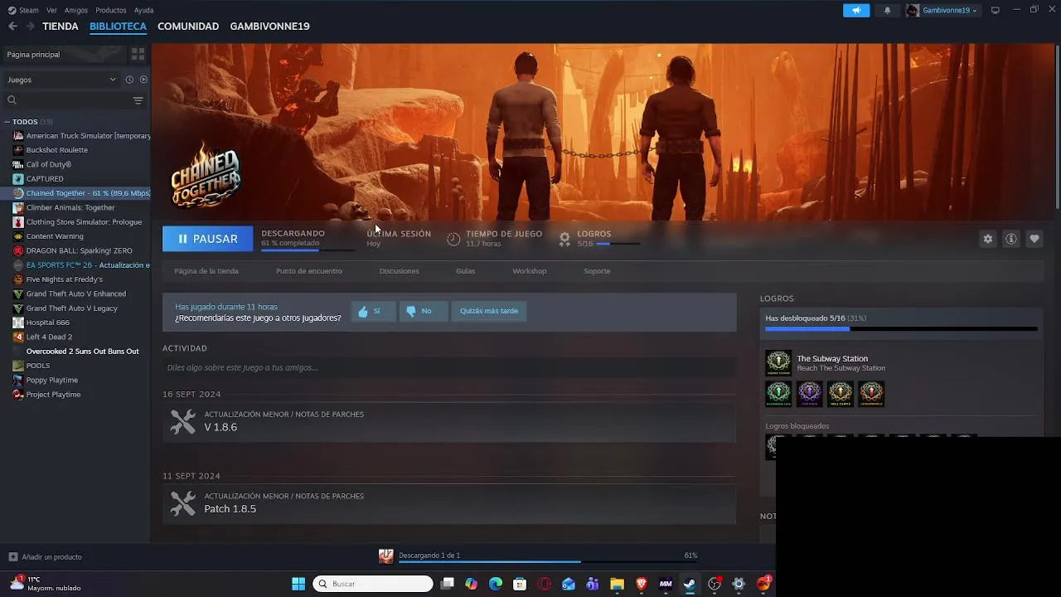
Task: Open the Página principal button
Action: coord(63,54)
